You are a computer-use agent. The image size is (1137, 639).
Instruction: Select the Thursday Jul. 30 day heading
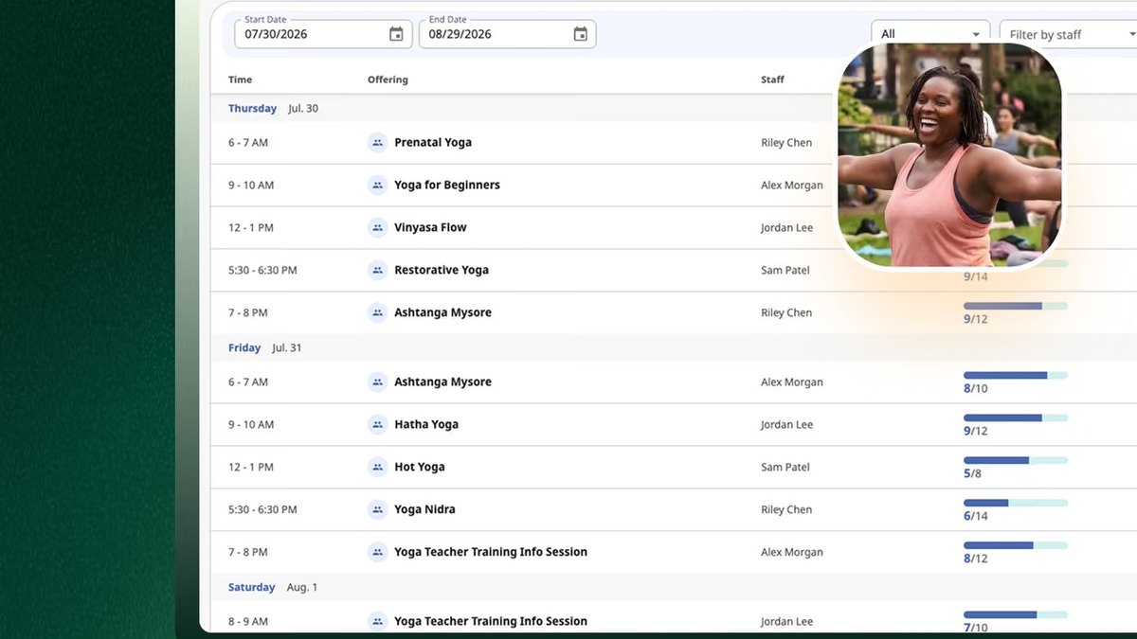click(x=273, y=109)
